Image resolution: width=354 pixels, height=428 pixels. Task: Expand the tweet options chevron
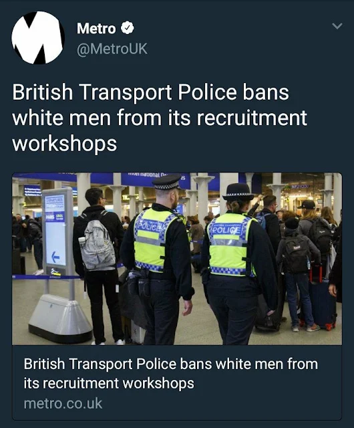(337, 26)
